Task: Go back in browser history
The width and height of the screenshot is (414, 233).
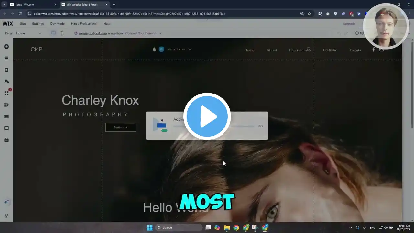Action: pyautogui.click(x=5, y=14)
